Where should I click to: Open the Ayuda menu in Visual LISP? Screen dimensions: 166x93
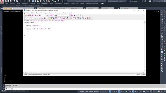click(71, 13)
